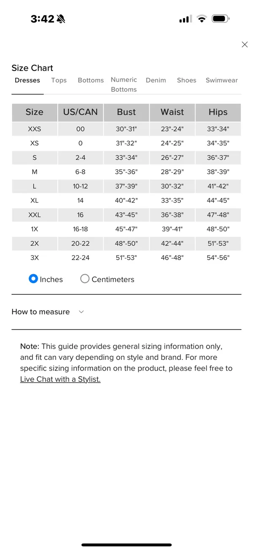Select the Centimeters radio button
This screenshot has width=253, height=551.
(85, 279)
